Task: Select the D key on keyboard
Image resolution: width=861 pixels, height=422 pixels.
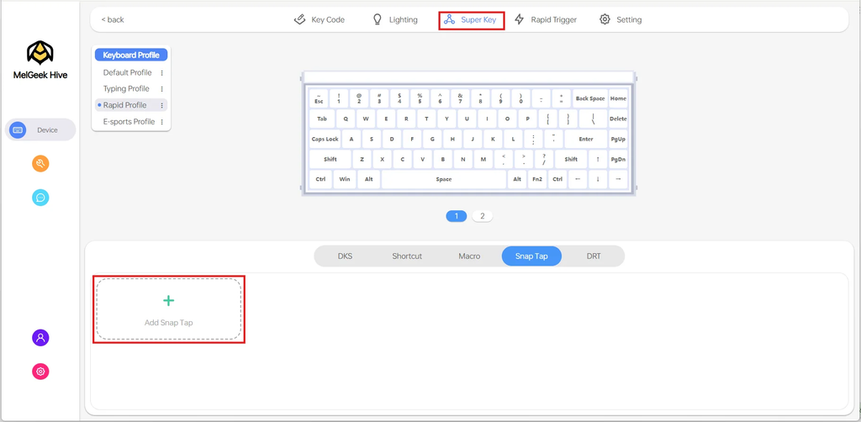Action: (x=392, y=139)
